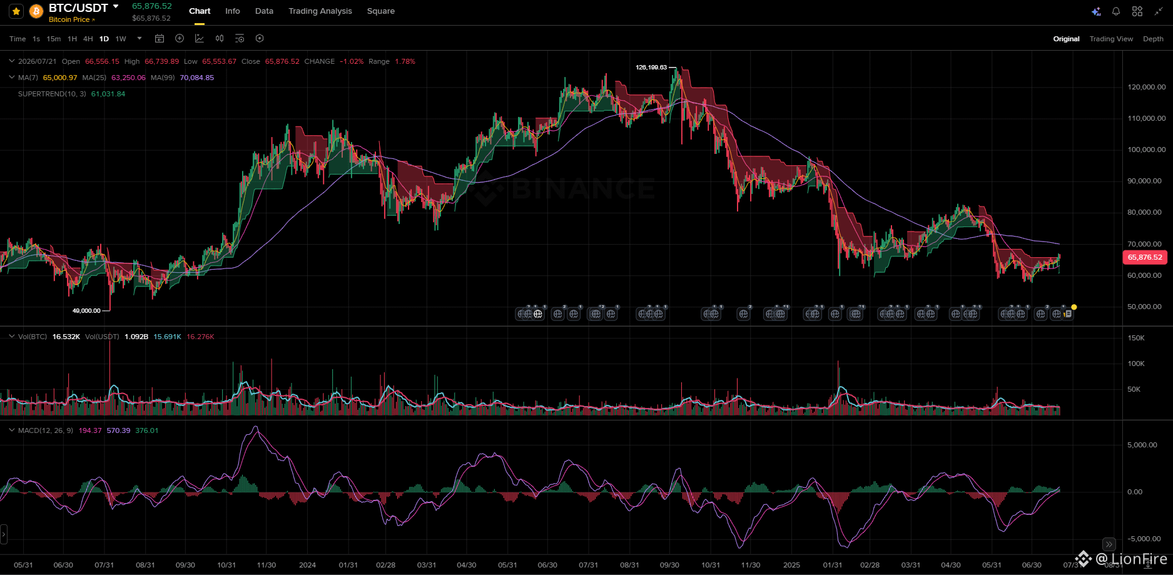The height and width of the screenshot is (575, 1173).
Task: Select the 1W interval
Action: coord(121,39)
